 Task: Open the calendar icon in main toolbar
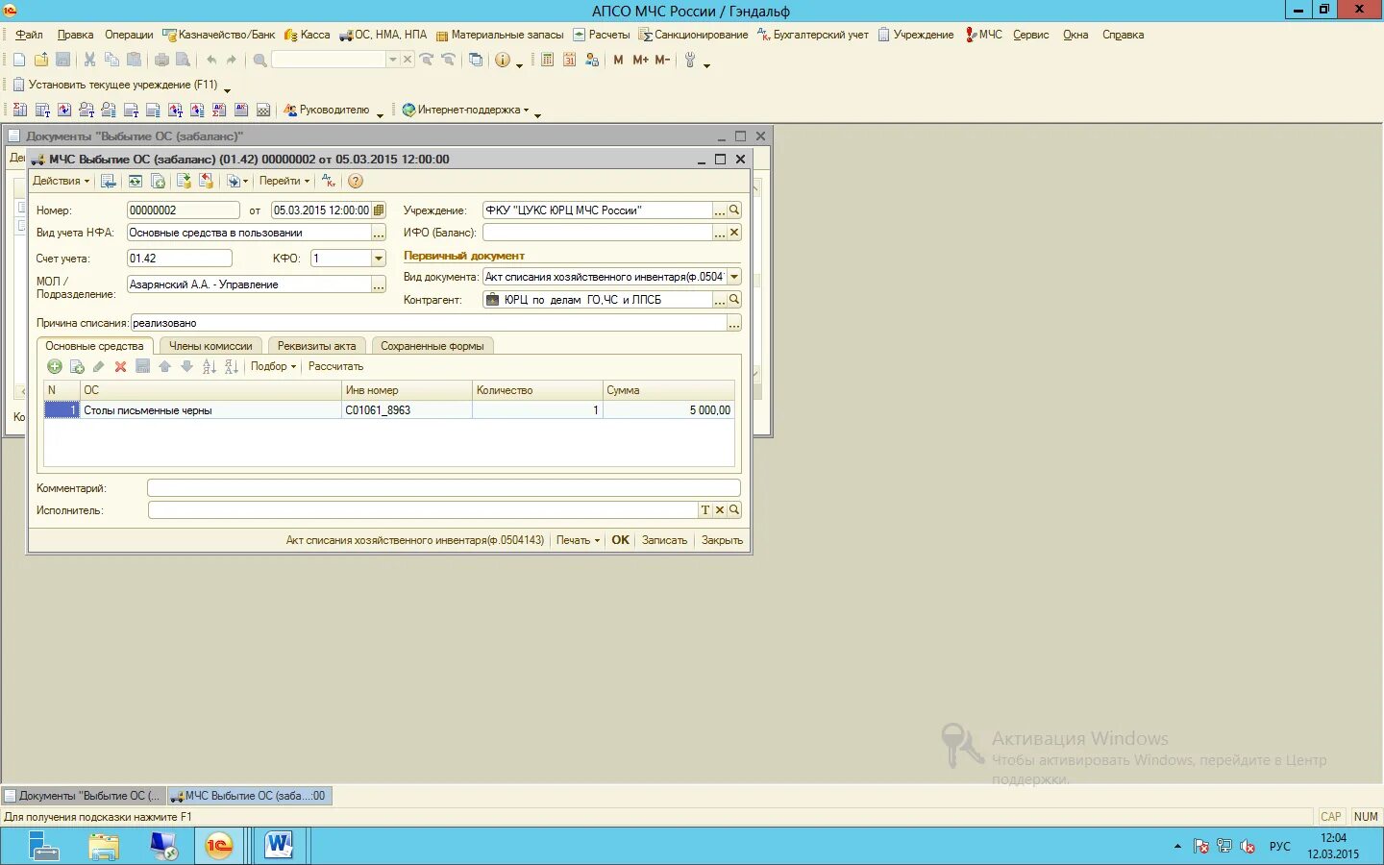click(x=569, y=60)
